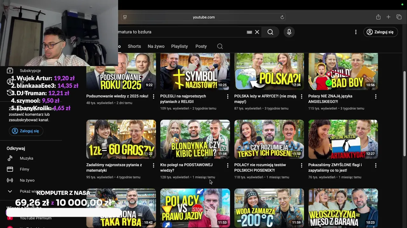Screen dimensions: 407x228
Task: Click the text 76 tys. wyświetleń
Action: coord(322,177)
